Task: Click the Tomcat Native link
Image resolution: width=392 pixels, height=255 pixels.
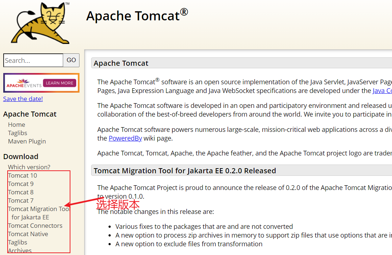Action: tap(28, 234)
